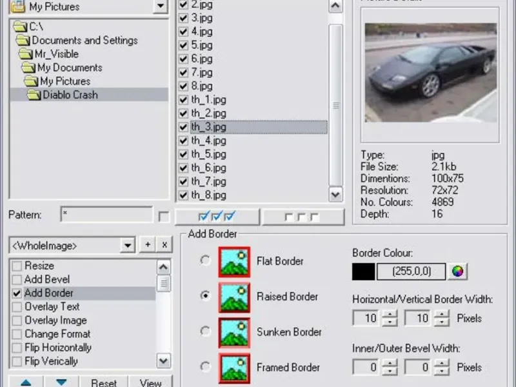The height and width of the screenshot is (387, 516).
Task: Move action down with blue arrow
Action: [61, 382]
